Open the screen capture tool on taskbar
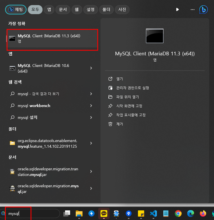Viewport: 214px width, 220px height. click(116, 214)
